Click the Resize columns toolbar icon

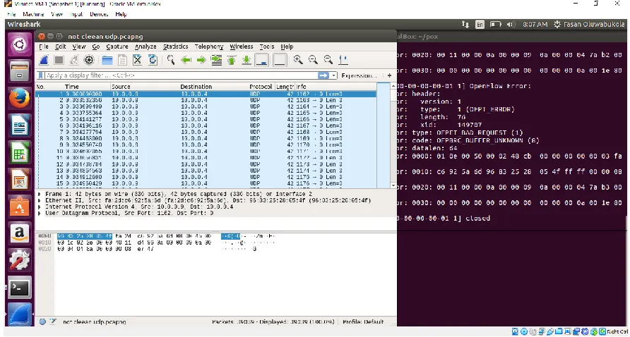coord(343,60)
